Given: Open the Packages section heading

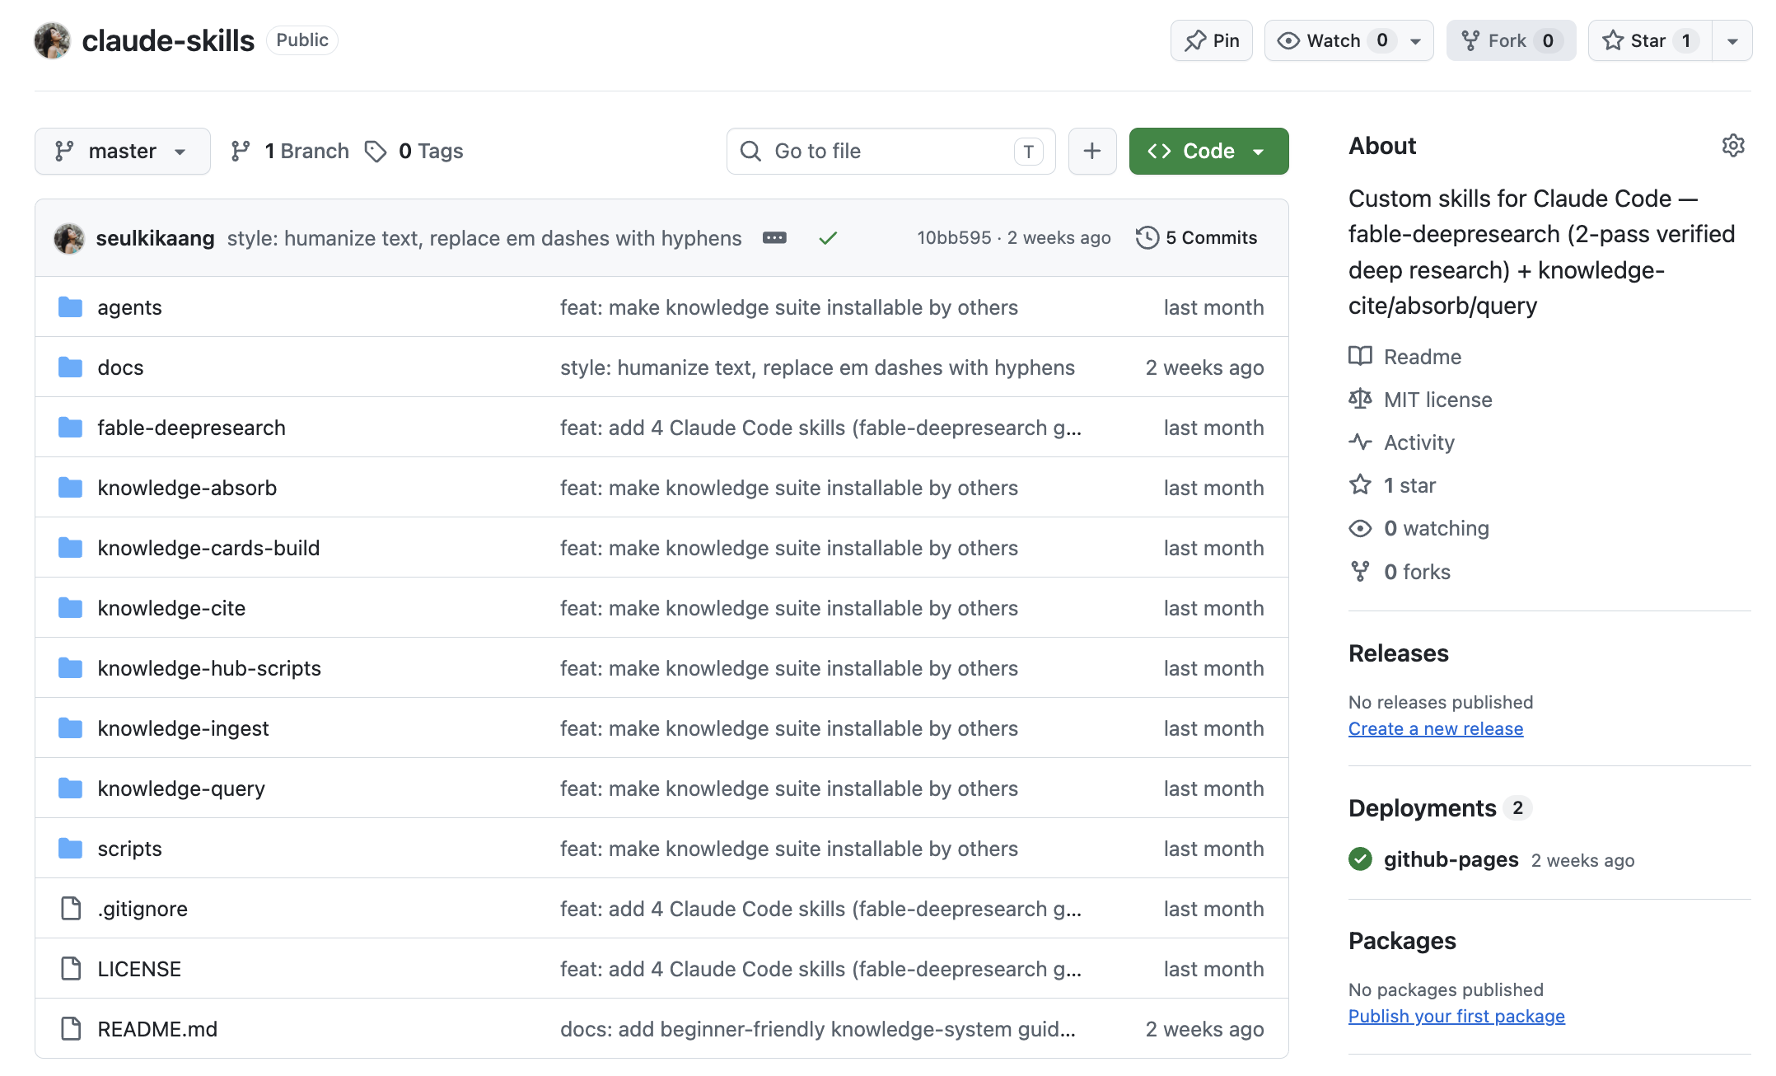Looking at the screenshot, I should (1402, 941).
